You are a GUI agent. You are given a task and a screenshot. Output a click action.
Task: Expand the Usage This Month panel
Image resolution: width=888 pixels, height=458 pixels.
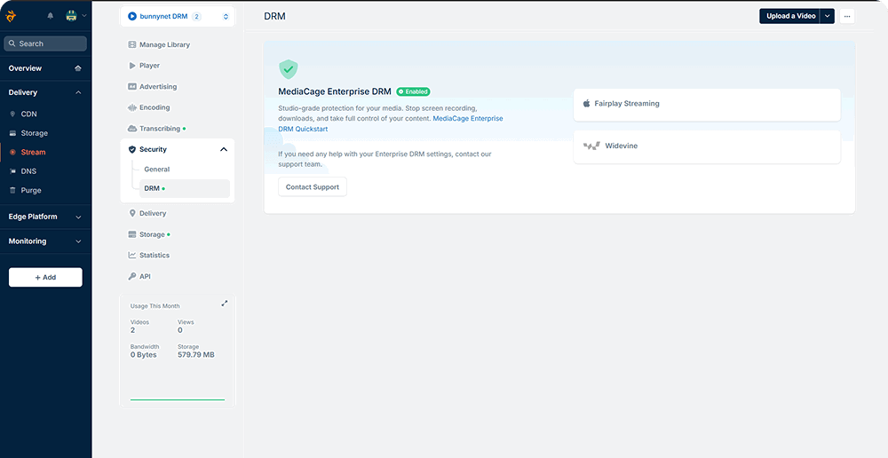pyautogui.click(x=225, y=304)
